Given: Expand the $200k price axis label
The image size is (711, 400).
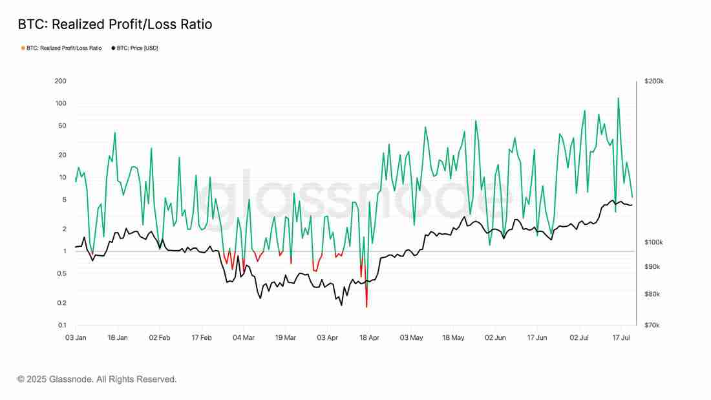Looking at the screenshot, I should pyautogui.click(x=655, y=80).
